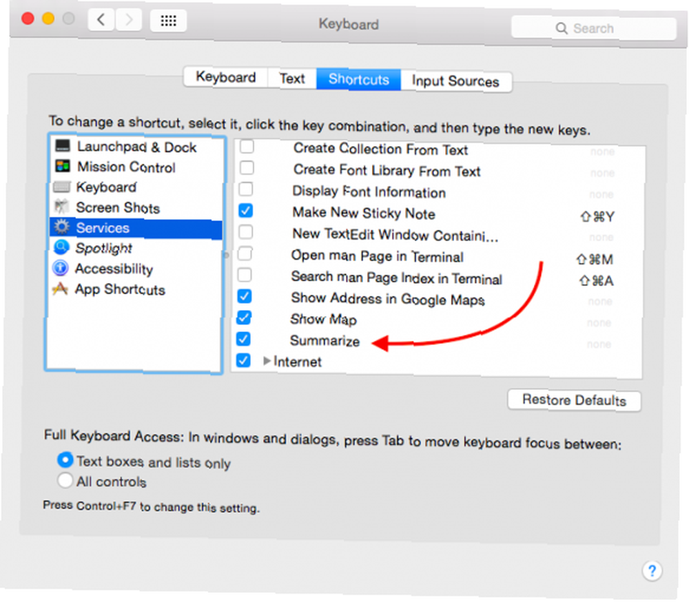Click the Screen Shots icon
Screen dimensions: 689x602
[61, 207]
